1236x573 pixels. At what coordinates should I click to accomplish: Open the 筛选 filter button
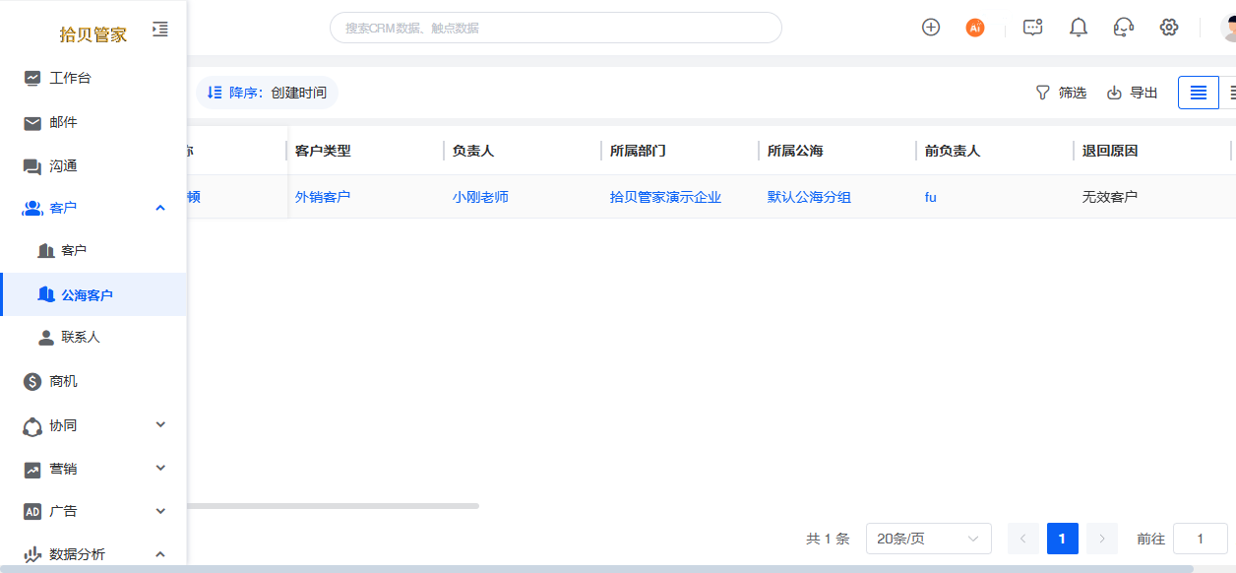tap(1061, 93)
